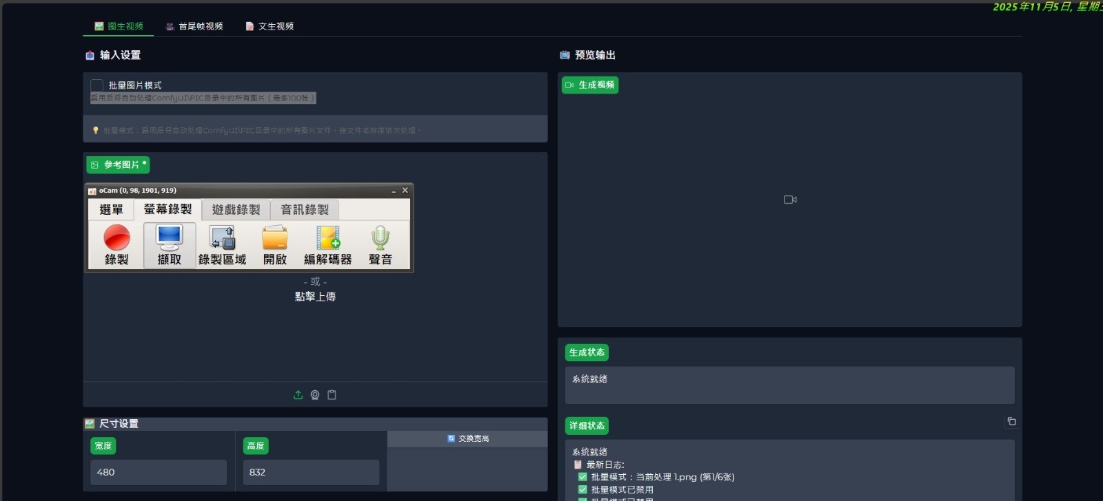Click the upload arrow icon below the reference image
This screenshot has width=1103, height=501.
tap(298, 395)
